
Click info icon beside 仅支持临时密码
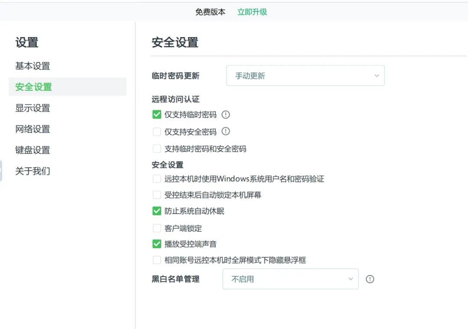(226, 115)
